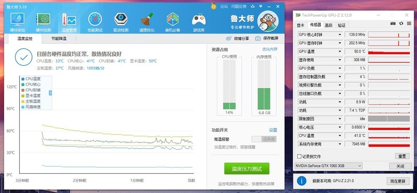Click 50.0 °C GPU temperature value
417x193 pixels.
pyautogui.click(x=355, y=51)
